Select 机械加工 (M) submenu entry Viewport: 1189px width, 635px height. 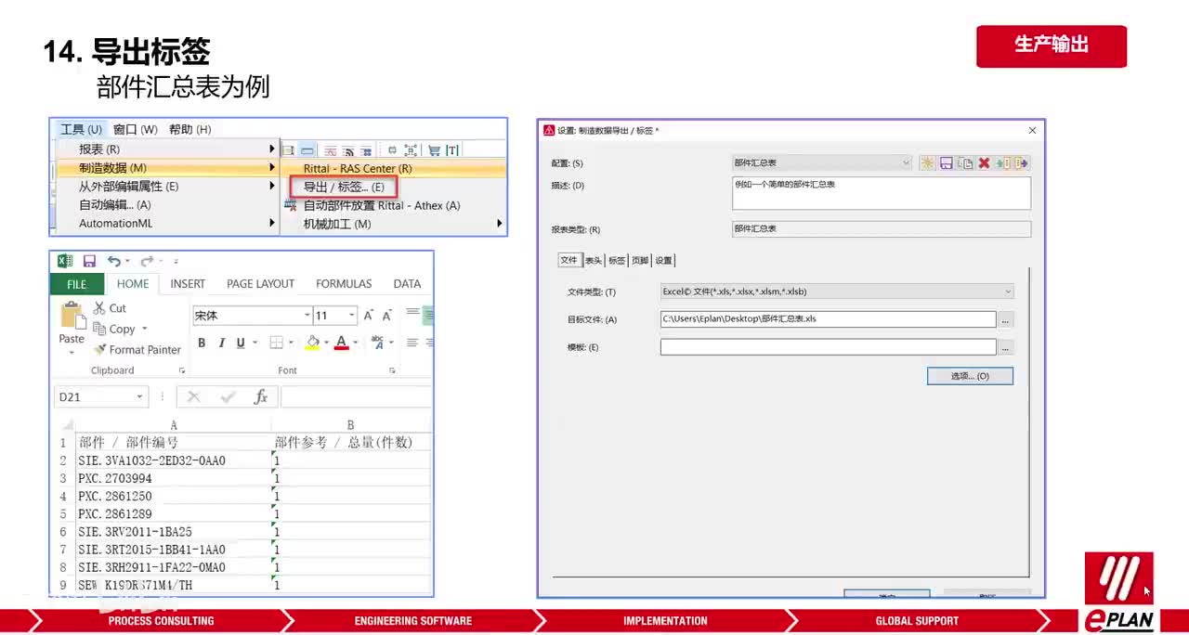(x=394, y=224)
